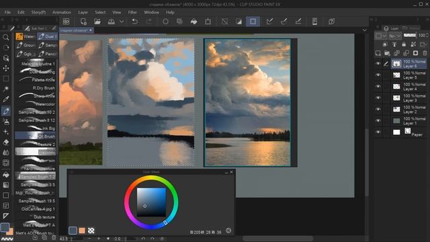The image size is (430, 242).
Task: Hide Layer 1 with eye icon
Action: click(x=378, y=121)
